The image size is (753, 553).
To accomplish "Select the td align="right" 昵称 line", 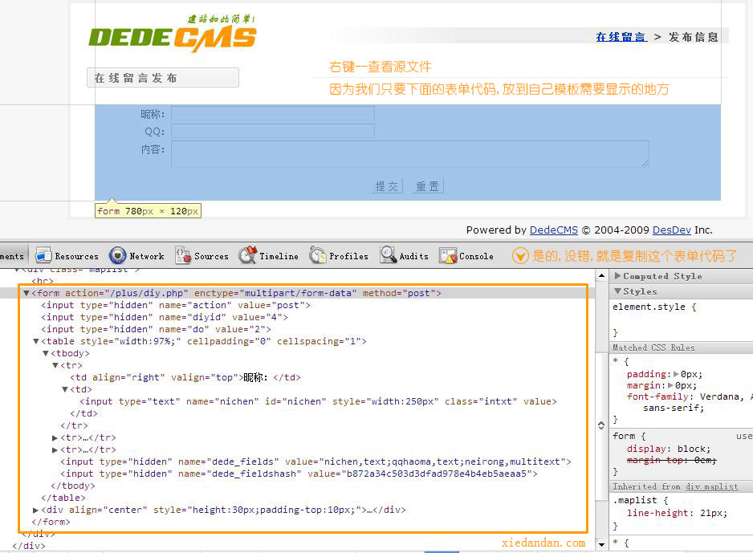I will [185, 377].
